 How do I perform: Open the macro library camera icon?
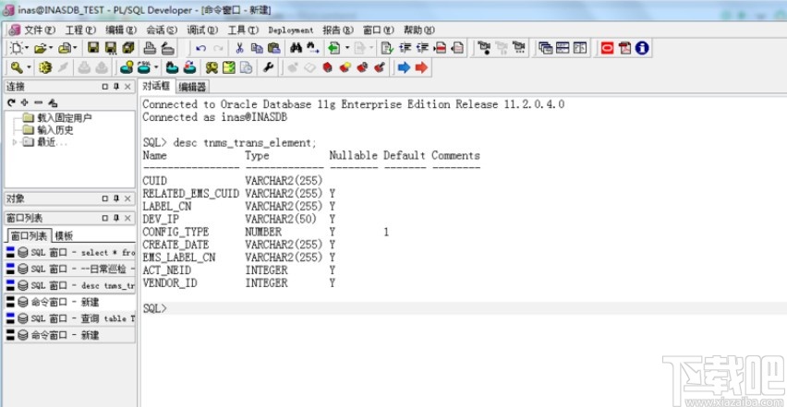pyautogui.click(x=519, y=48)
